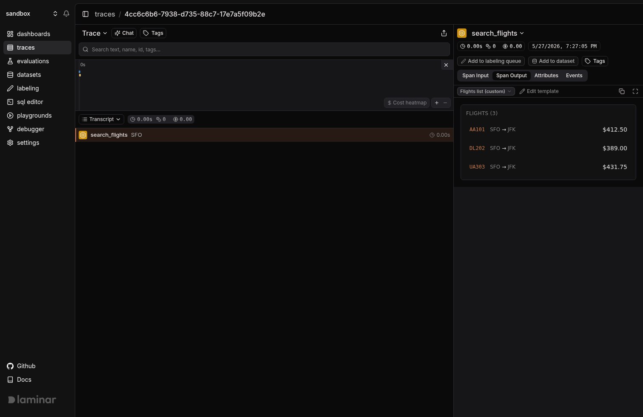Open the Attributes tab
The width and height of the screenshot is (643, 417).
coord(546,76)
